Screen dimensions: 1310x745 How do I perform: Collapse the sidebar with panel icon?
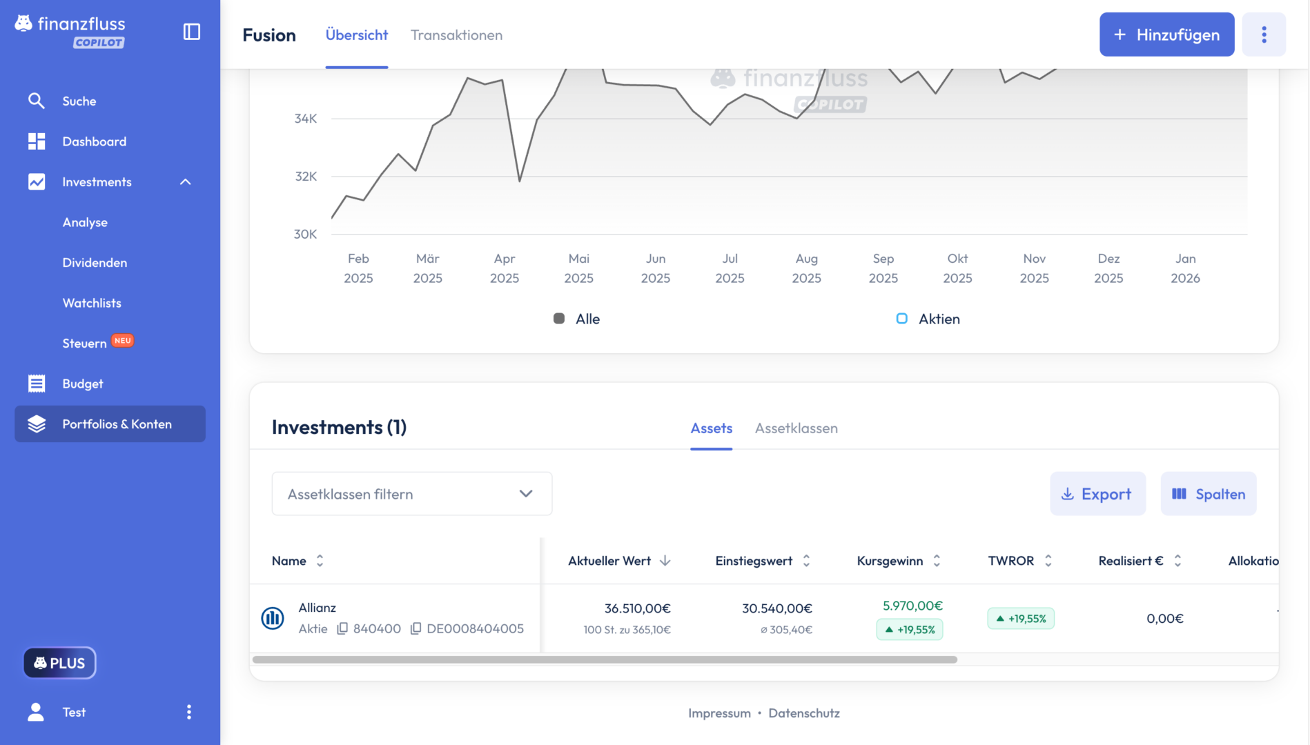pyautogui.click(x=191, y=32)
